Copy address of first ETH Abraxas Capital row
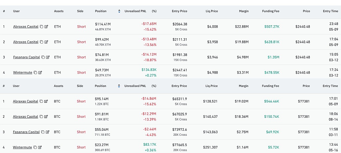Viewport: 341px width, 153px height. [x=42, y=27]
